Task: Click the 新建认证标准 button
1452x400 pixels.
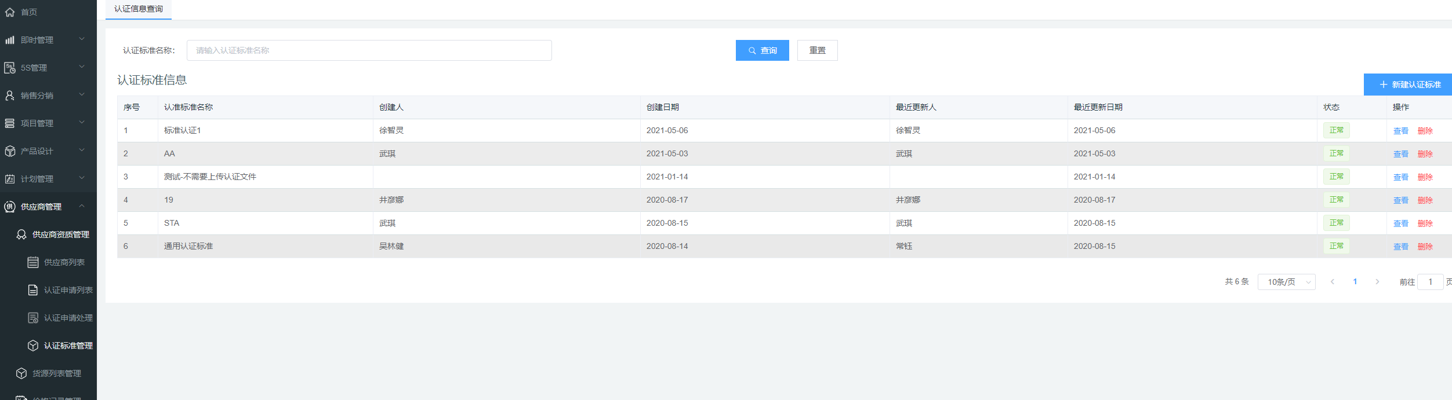Action: [x=1410, y=85]
